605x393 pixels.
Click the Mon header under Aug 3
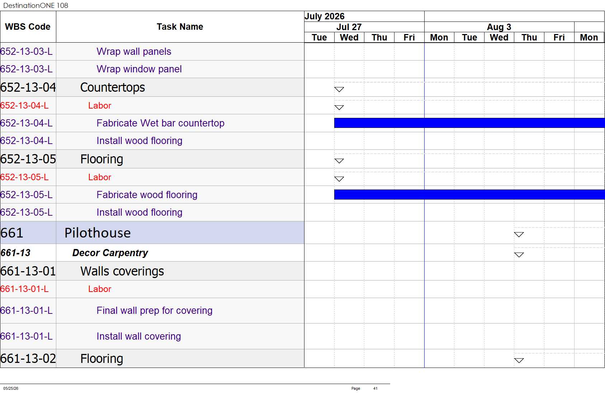tap(439, 37)
